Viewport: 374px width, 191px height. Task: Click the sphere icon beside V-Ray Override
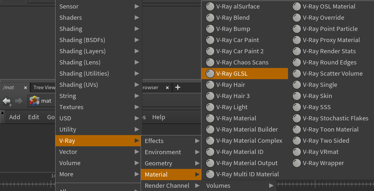[x=297, y=18]
